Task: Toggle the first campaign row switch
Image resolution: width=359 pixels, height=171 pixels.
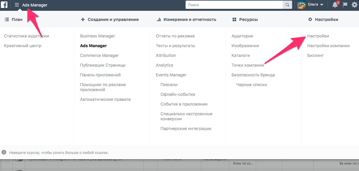Action: (x=19, y=160)
